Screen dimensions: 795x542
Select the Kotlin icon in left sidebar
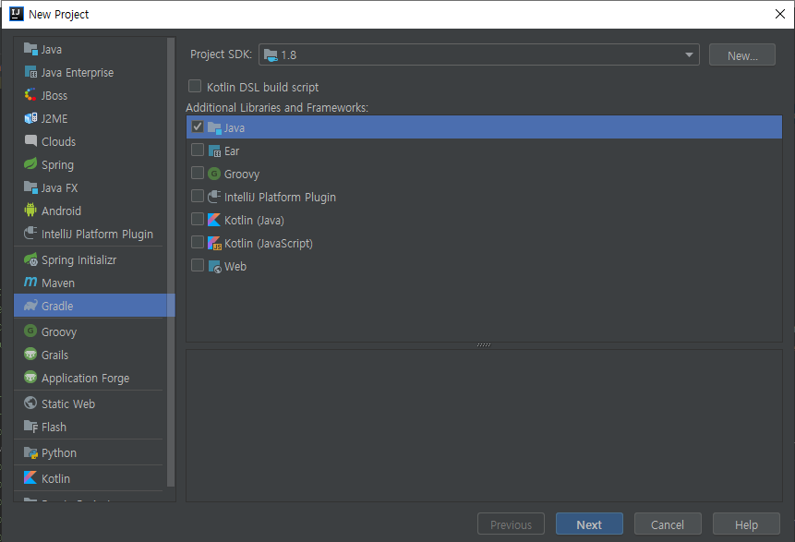(30, 477)
